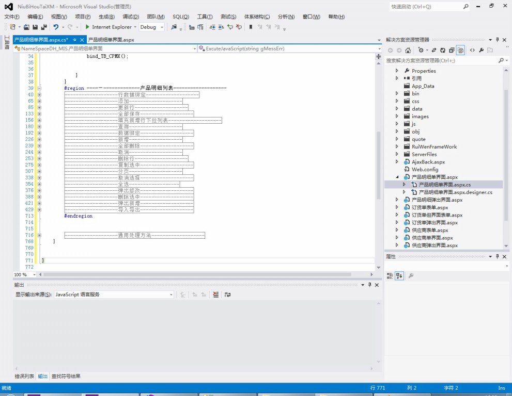Open the SQL(Q) menu
512x396 pixels.
click(x=181, y=16)
